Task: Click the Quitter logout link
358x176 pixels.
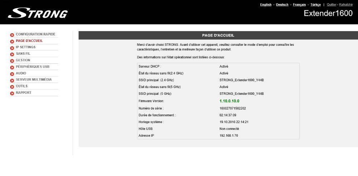Action: click(x=332, y=5)
